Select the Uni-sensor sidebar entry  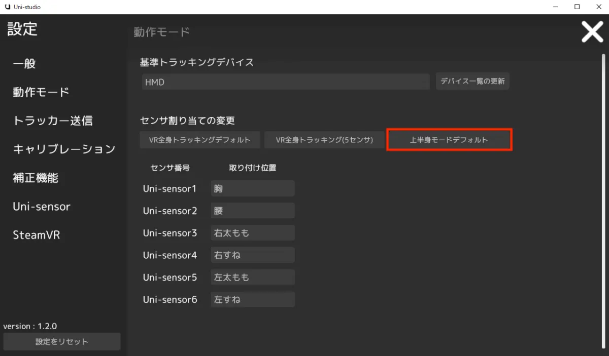(x=41, y=206)
